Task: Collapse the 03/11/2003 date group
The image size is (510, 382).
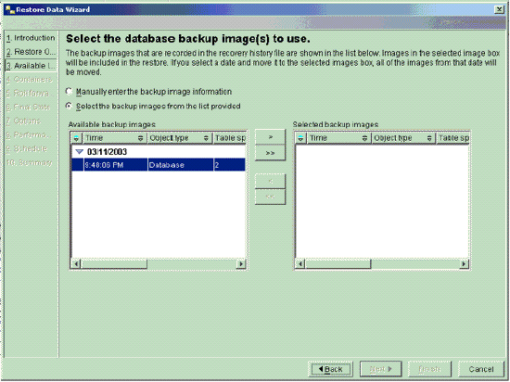Action: [79, 151]
